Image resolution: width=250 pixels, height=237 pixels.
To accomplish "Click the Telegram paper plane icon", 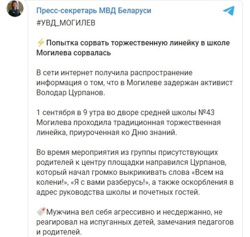I will coord(228,11).
